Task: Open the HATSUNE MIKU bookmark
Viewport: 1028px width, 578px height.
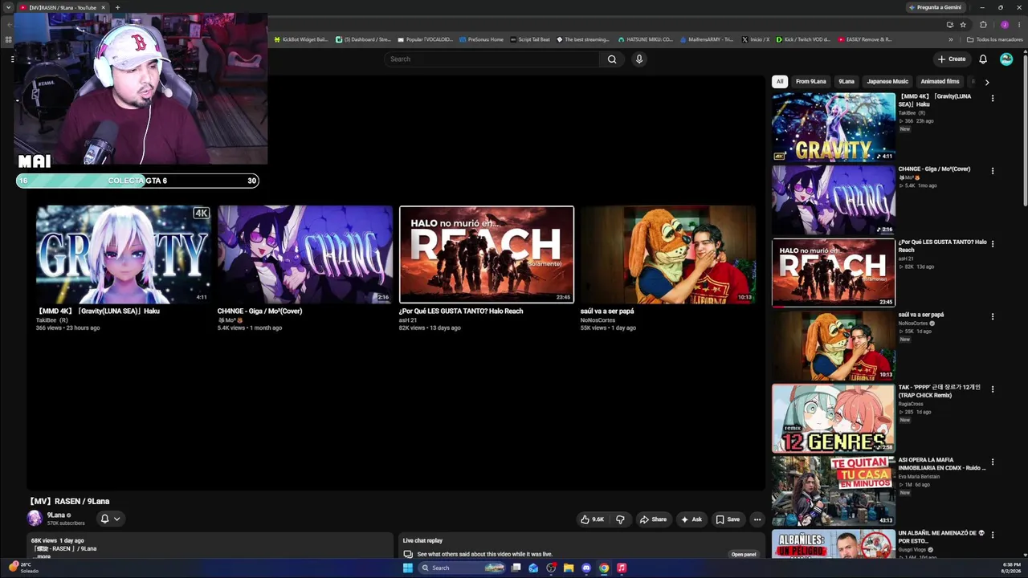Action: tap(646, 39)
